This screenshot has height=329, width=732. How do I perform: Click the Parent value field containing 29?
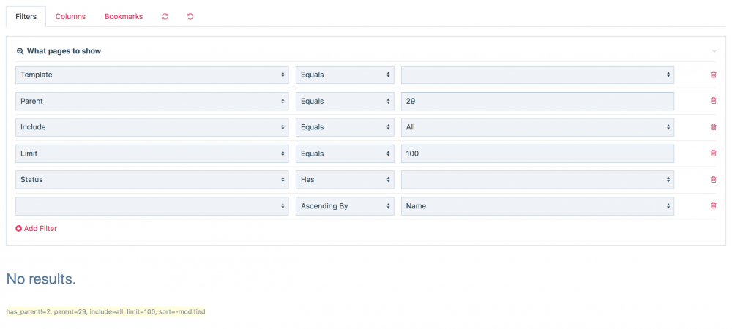coord(537,101)
